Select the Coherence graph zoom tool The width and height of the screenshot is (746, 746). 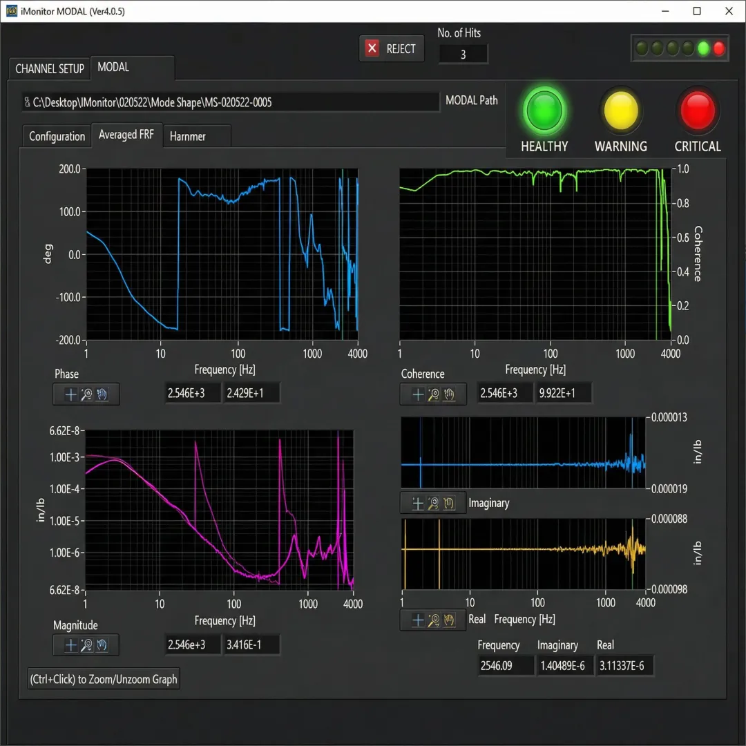pos(433,394)
